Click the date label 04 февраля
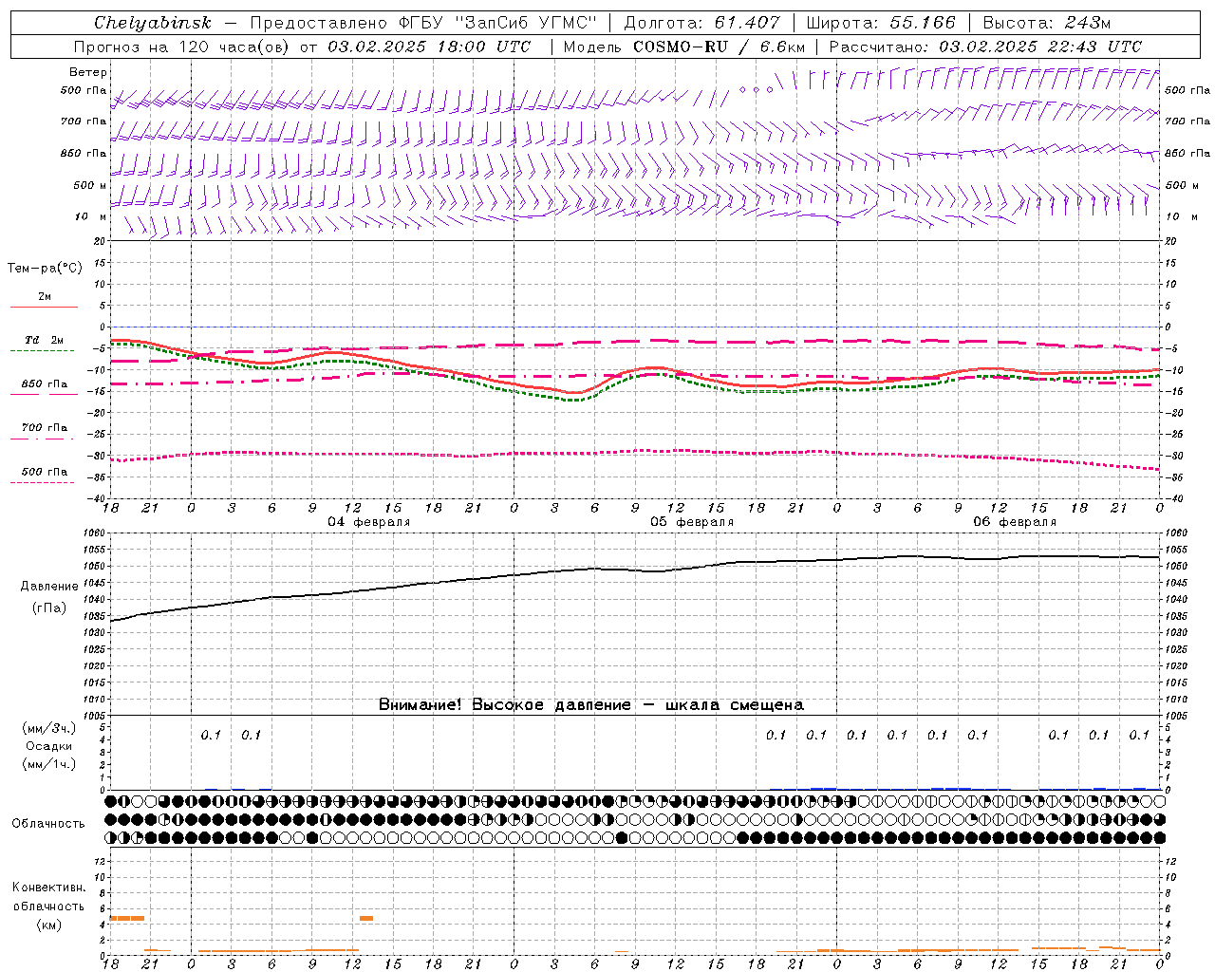This screenshot has width=1215, height=972. [369, 522]
